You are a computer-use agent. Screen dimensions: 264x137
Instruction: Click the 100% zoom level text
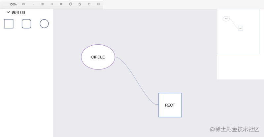(13, 4)
